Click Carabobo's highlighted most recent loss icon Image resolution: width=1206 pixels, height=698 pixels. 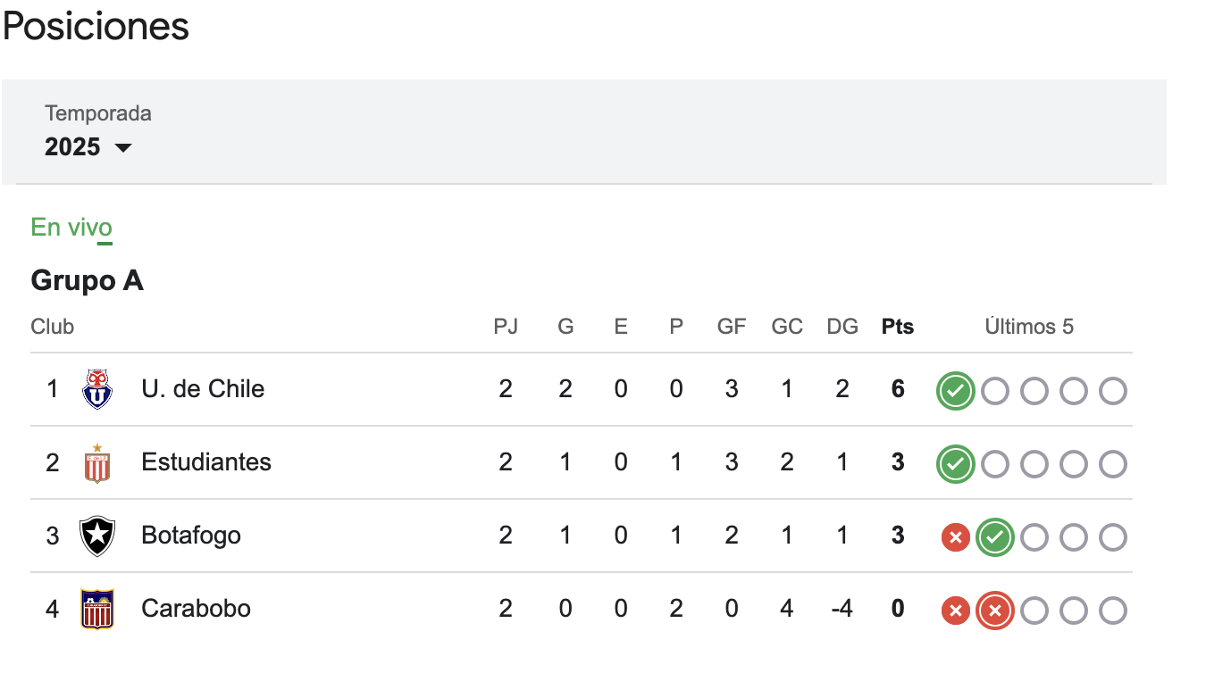pyautogui.click(x=994, y=611)
